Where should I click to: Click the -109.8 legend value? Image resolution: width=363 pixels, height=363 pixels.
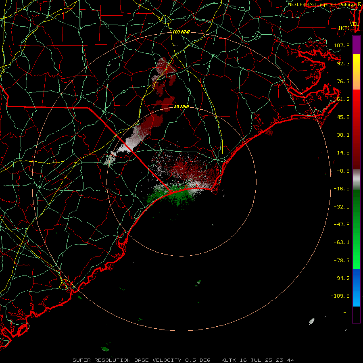click(x=340, y=296)
